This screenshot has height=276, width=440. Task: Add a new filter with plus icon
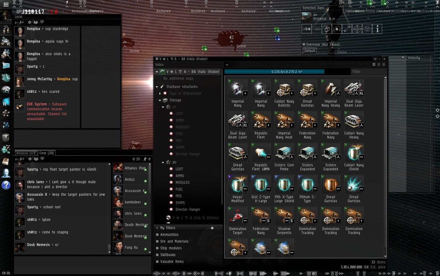coord(212,228)
